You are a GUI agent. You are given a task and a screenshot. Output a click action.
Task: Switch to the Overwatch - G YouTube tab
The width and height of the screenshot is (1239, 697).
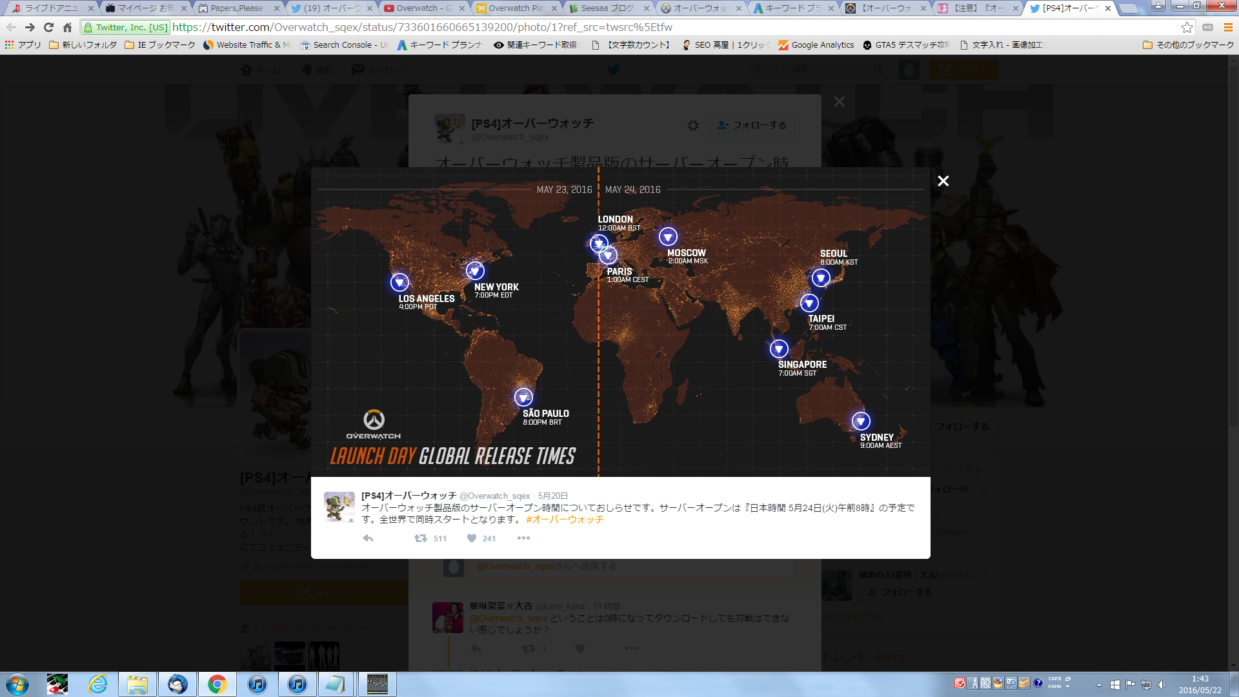pos(423,8)
